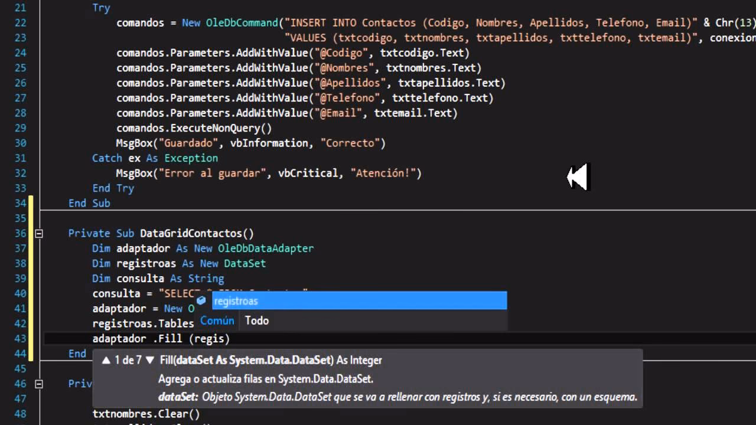The image size is (756, 425).
Task: Click 'OleDbDataAdapter' type on line 37
Action: coord(266,249)
